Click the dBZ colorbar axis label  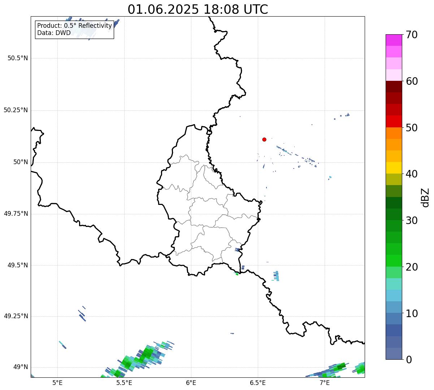tap(426, 197)
